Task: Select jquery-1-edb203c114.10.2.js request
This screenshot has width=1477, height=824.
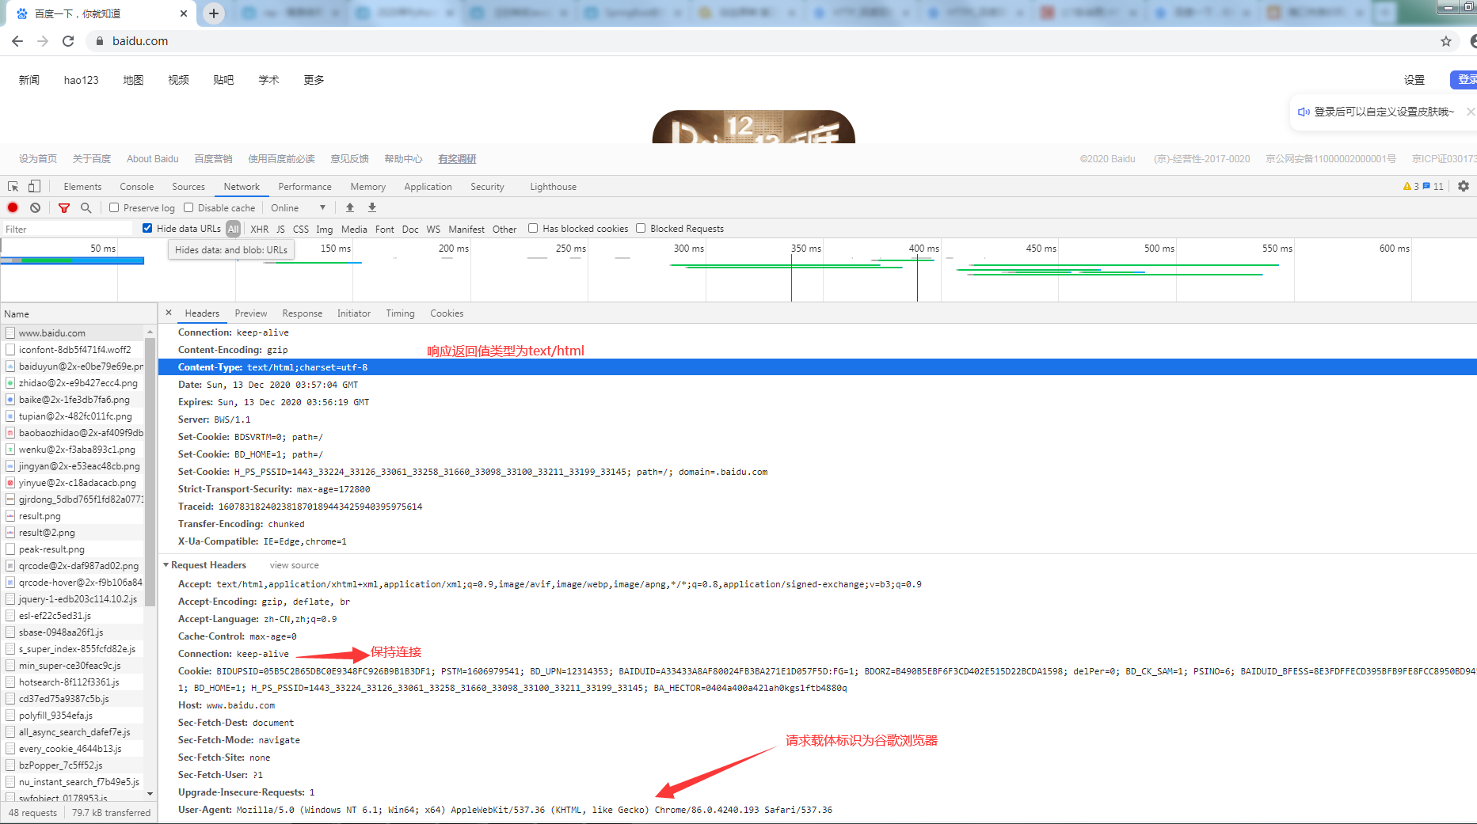Action: point(73,599)
